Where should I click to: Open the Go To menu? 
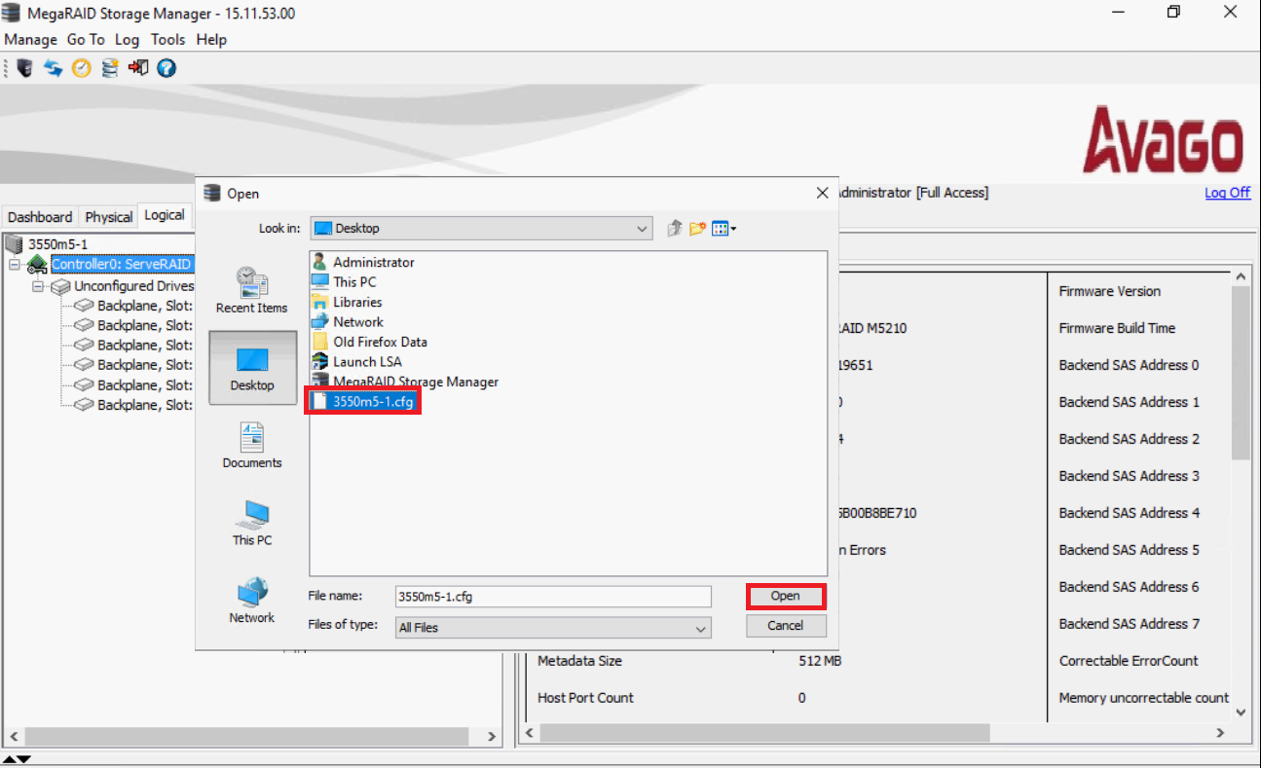(86, 40)
